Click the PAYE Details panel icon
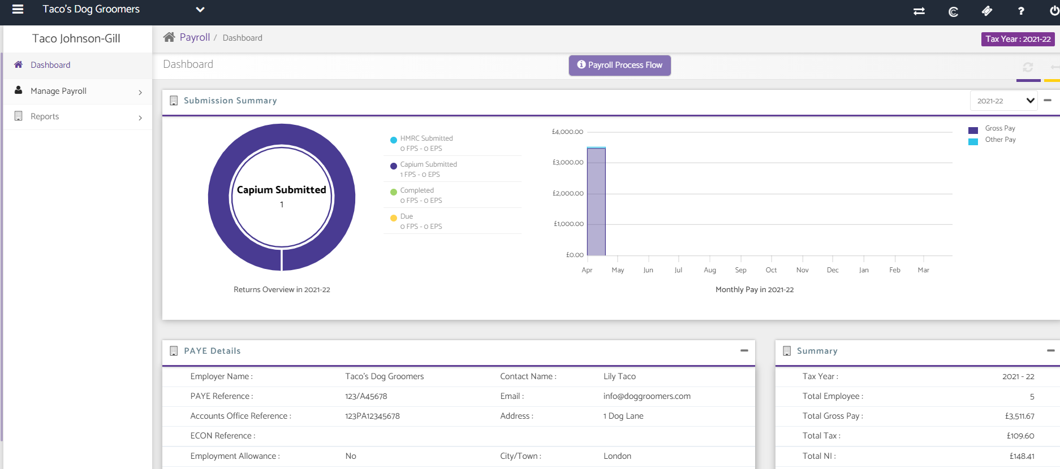1060x469 pixels. click(174, 351)
